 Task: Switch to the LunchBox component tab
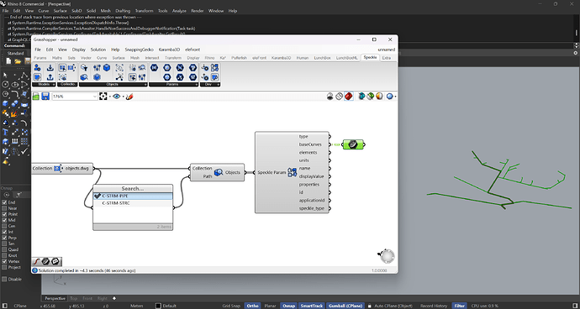coord(323,58)
